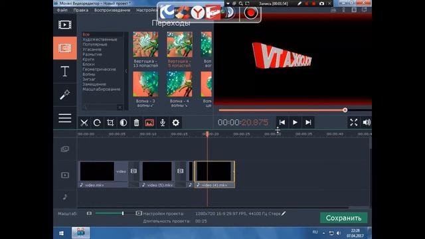Click the transition after video (5) clip

[x=181, y=171]
